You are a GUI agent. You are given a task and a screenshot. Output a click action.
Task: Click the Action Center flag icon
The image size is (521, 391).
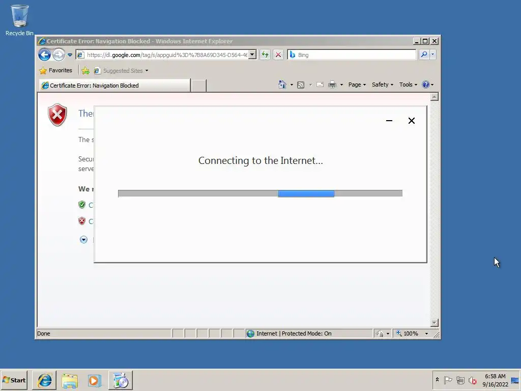[x=448, y=380]
